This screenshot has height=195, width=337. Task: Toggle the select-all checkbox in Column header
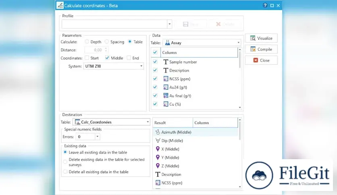pyautogui.click(x=155, y=52)
